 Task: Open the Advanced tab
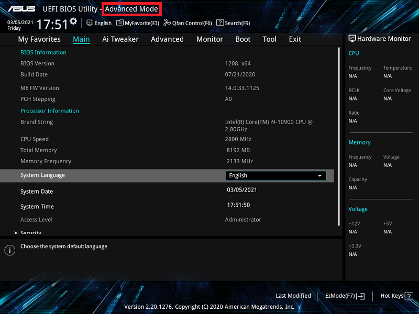[167, 39]
